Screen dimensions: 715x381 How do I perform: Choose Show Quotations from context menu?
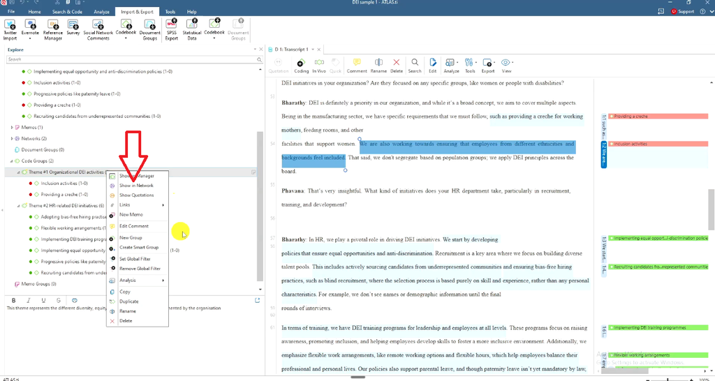[x=137, y=195]
